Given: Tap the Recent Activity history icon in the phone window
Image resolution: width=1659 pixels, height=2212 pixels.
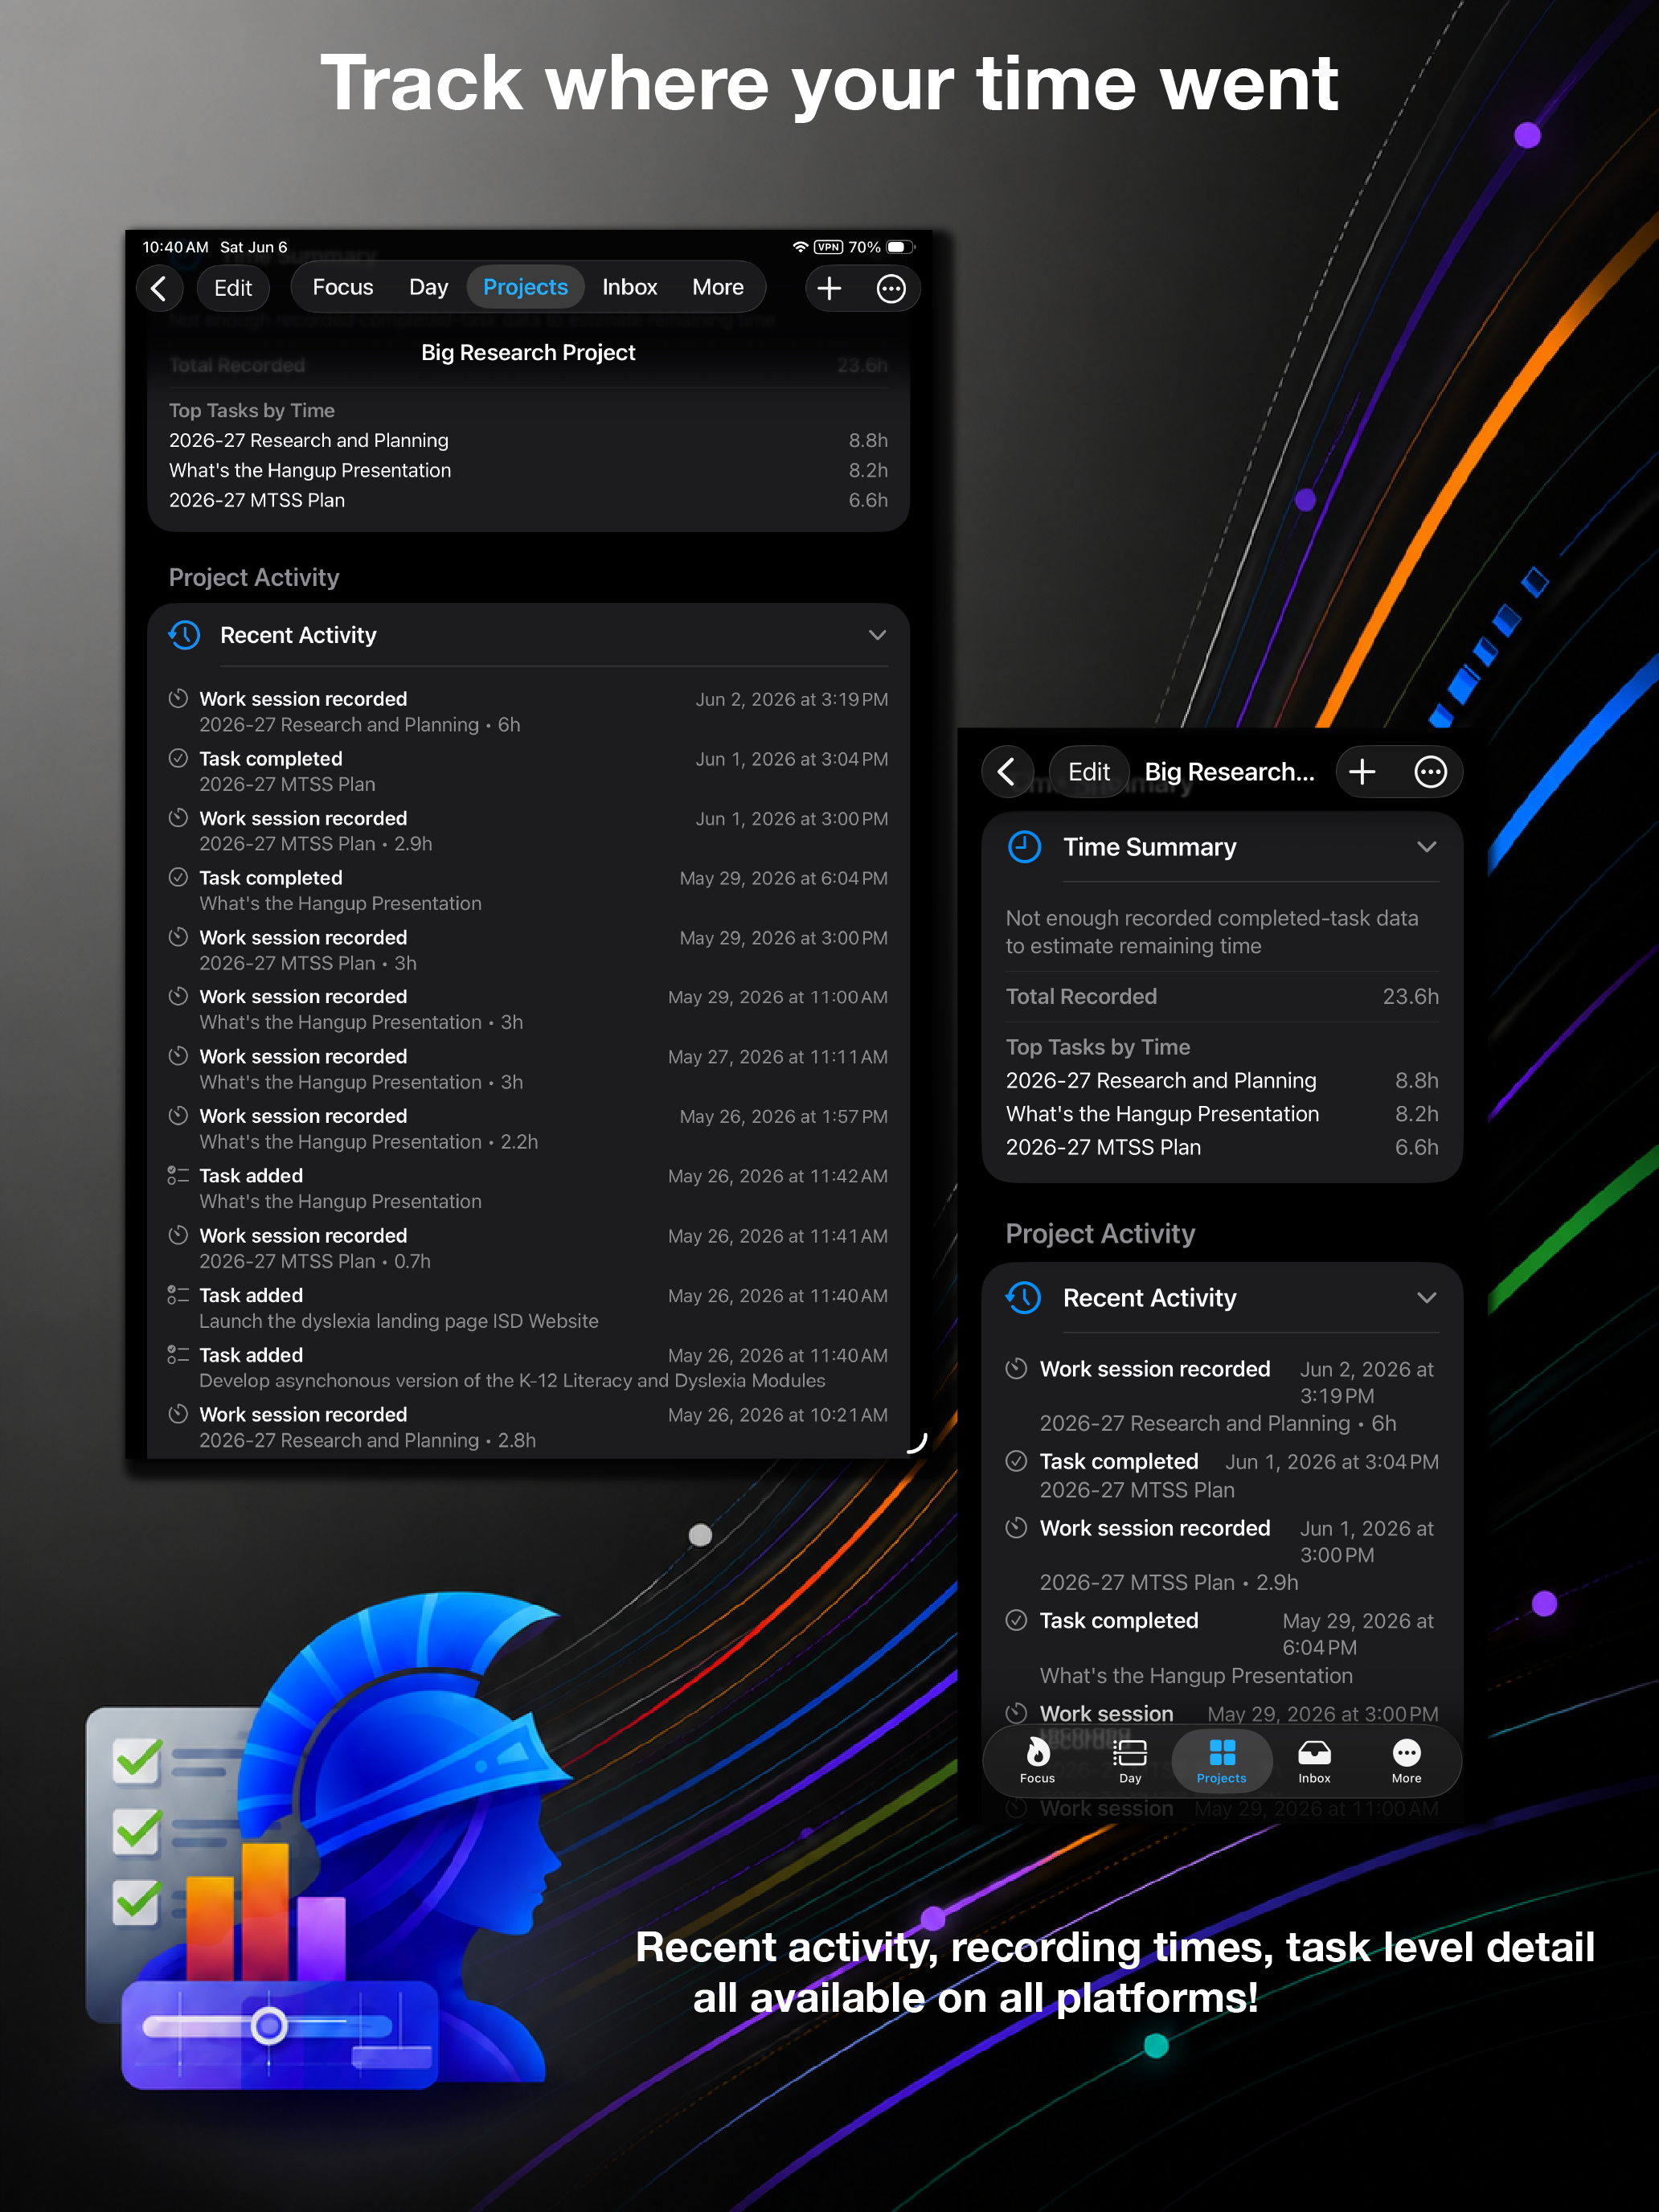Looking at the screenshot, I should coord(1024,1298).
